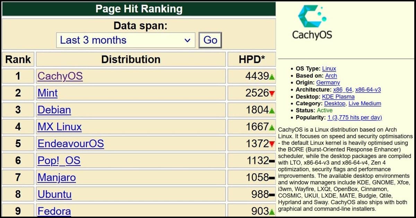
Task: Click the 1058 HPD value
Action: pos(257,177)
